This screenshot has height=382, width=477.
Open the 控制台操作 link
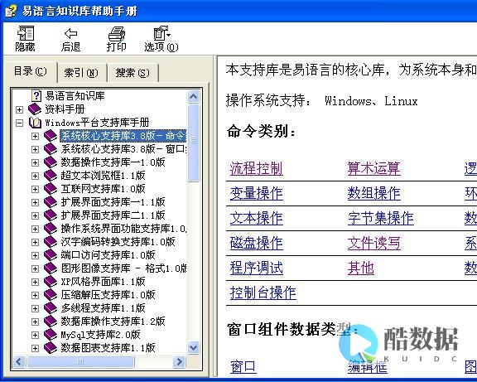(263, 293)
